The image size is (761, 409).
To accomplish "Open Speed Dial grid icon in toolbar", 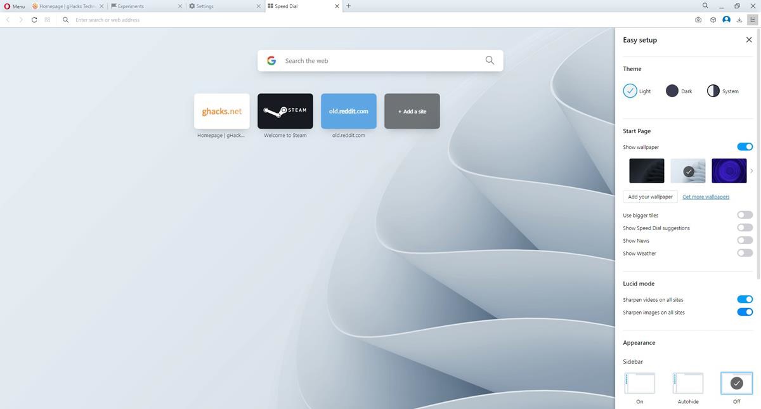I will pyautogui.click(x=48, y=20).
